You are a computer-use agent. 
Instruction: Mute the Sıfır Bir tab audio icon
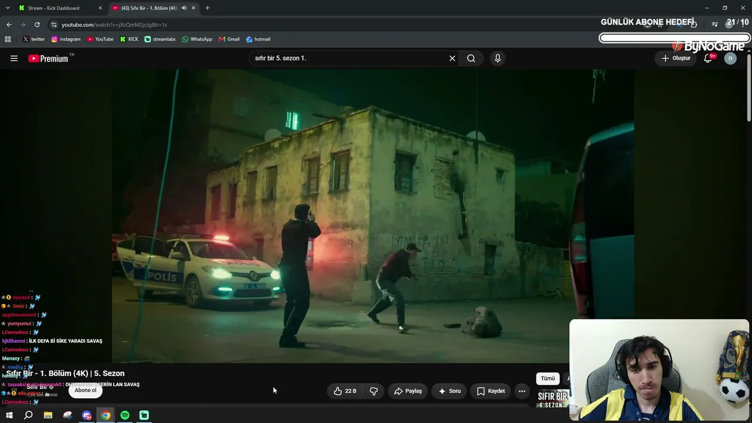click(184, 8)
